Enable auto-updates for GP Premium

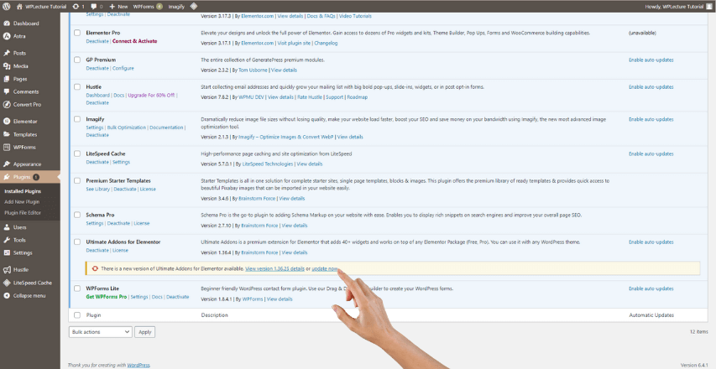click(x=651, y=60)
